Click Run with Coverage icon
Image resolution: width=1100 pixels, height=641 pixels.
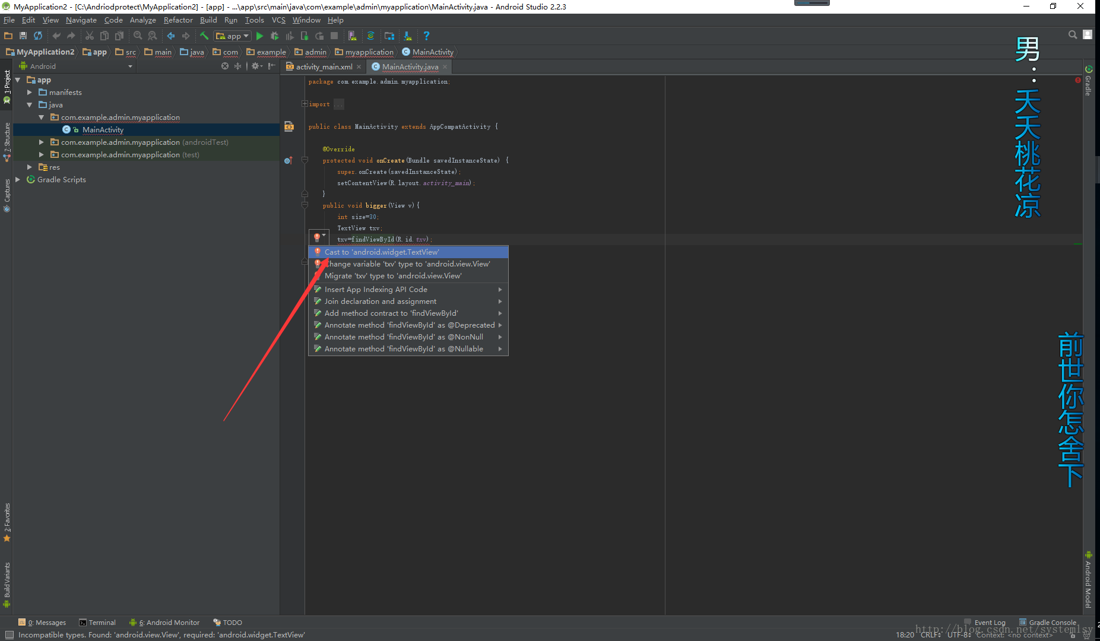point(290,36)
